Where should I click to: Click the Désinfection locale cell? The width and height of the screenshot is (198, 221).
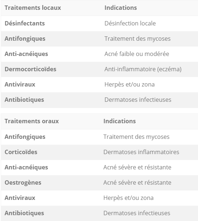click(130, 23)
